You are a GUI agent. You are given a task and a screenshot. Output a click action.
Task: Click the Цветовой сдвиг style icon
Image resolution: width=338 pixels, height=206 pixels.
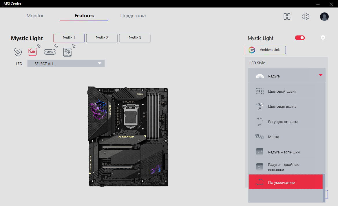(x=260, y=91)
